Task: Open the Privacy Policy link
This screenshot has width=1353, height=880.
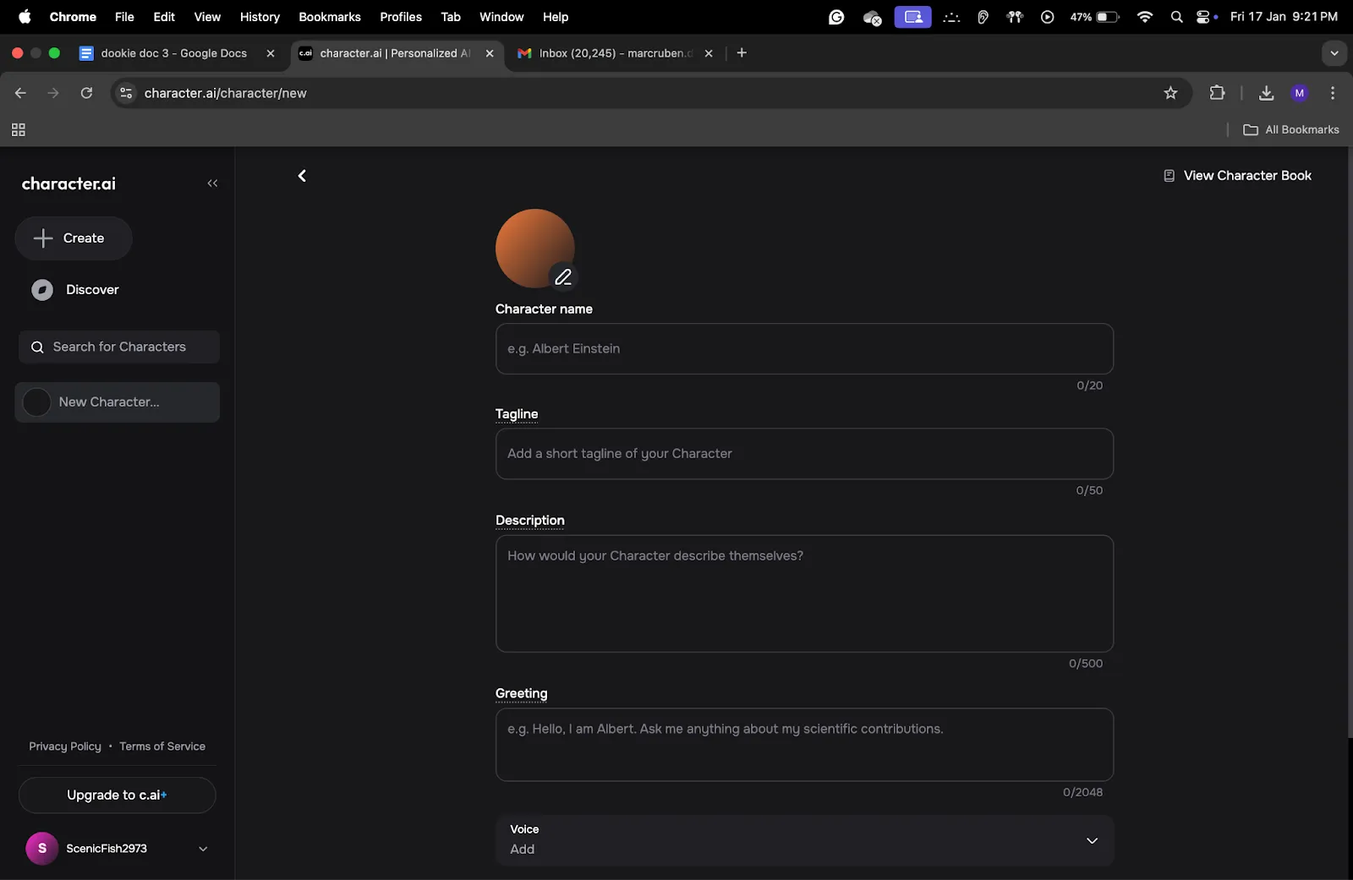Action: point(65,746)
